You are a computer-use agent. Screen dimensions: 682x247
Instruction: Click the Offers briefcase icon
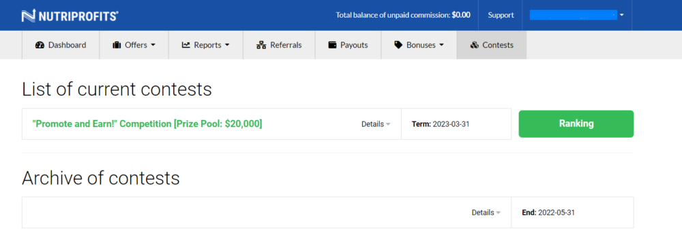coord(117,45)
